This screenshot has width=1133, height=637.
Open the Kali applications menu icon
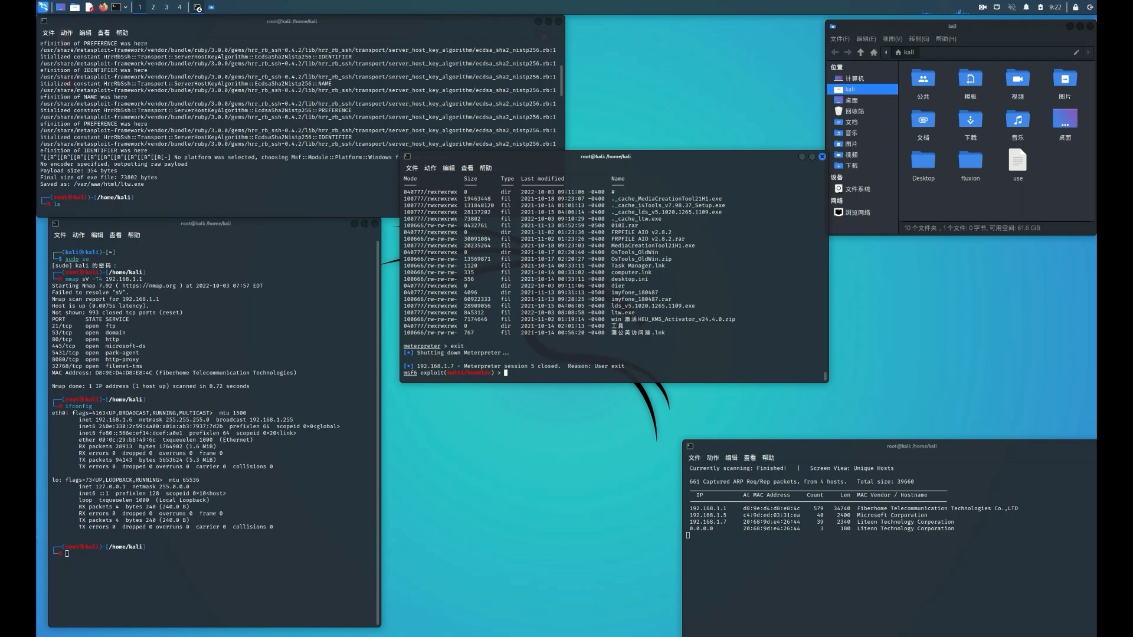coord(43,7)
